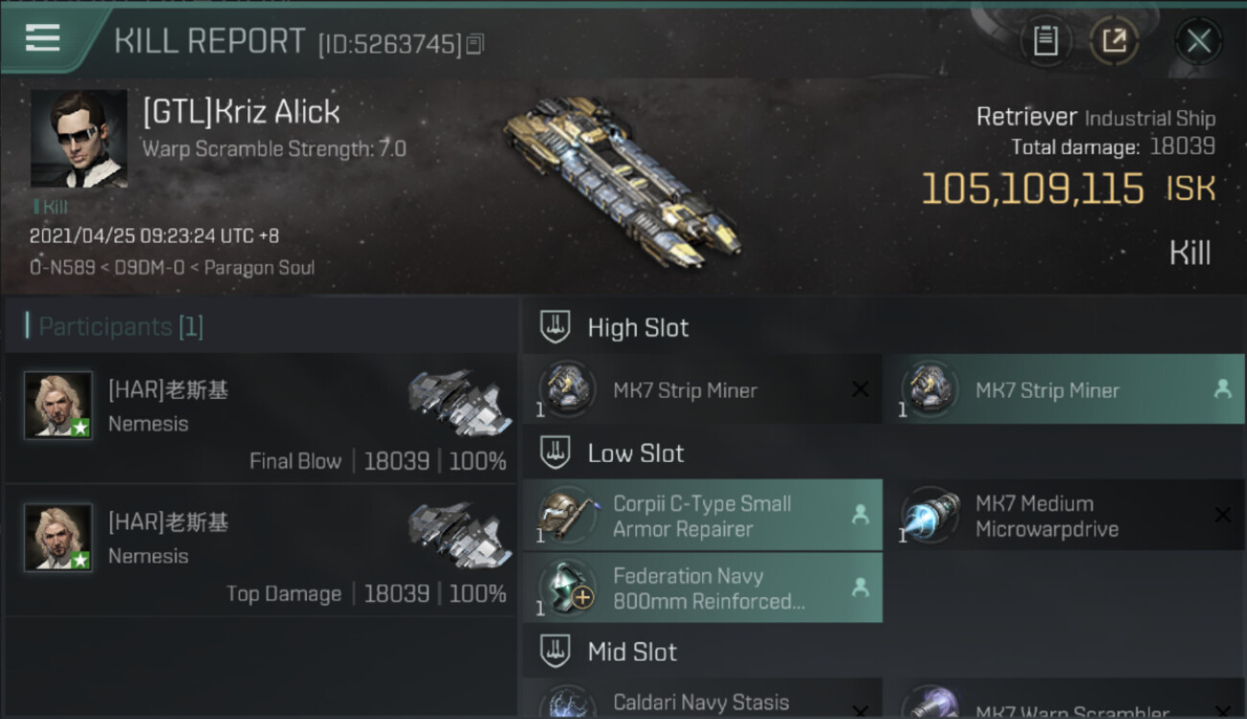Copy the kill report ID icon
Image resolution: width=1247 pixels, height=719 pixels.
coord(476,43)
